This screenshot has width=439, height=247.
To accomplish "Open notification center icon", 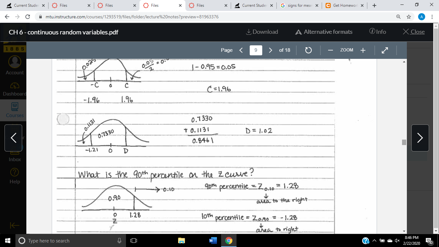I will (x=429, y=241).
